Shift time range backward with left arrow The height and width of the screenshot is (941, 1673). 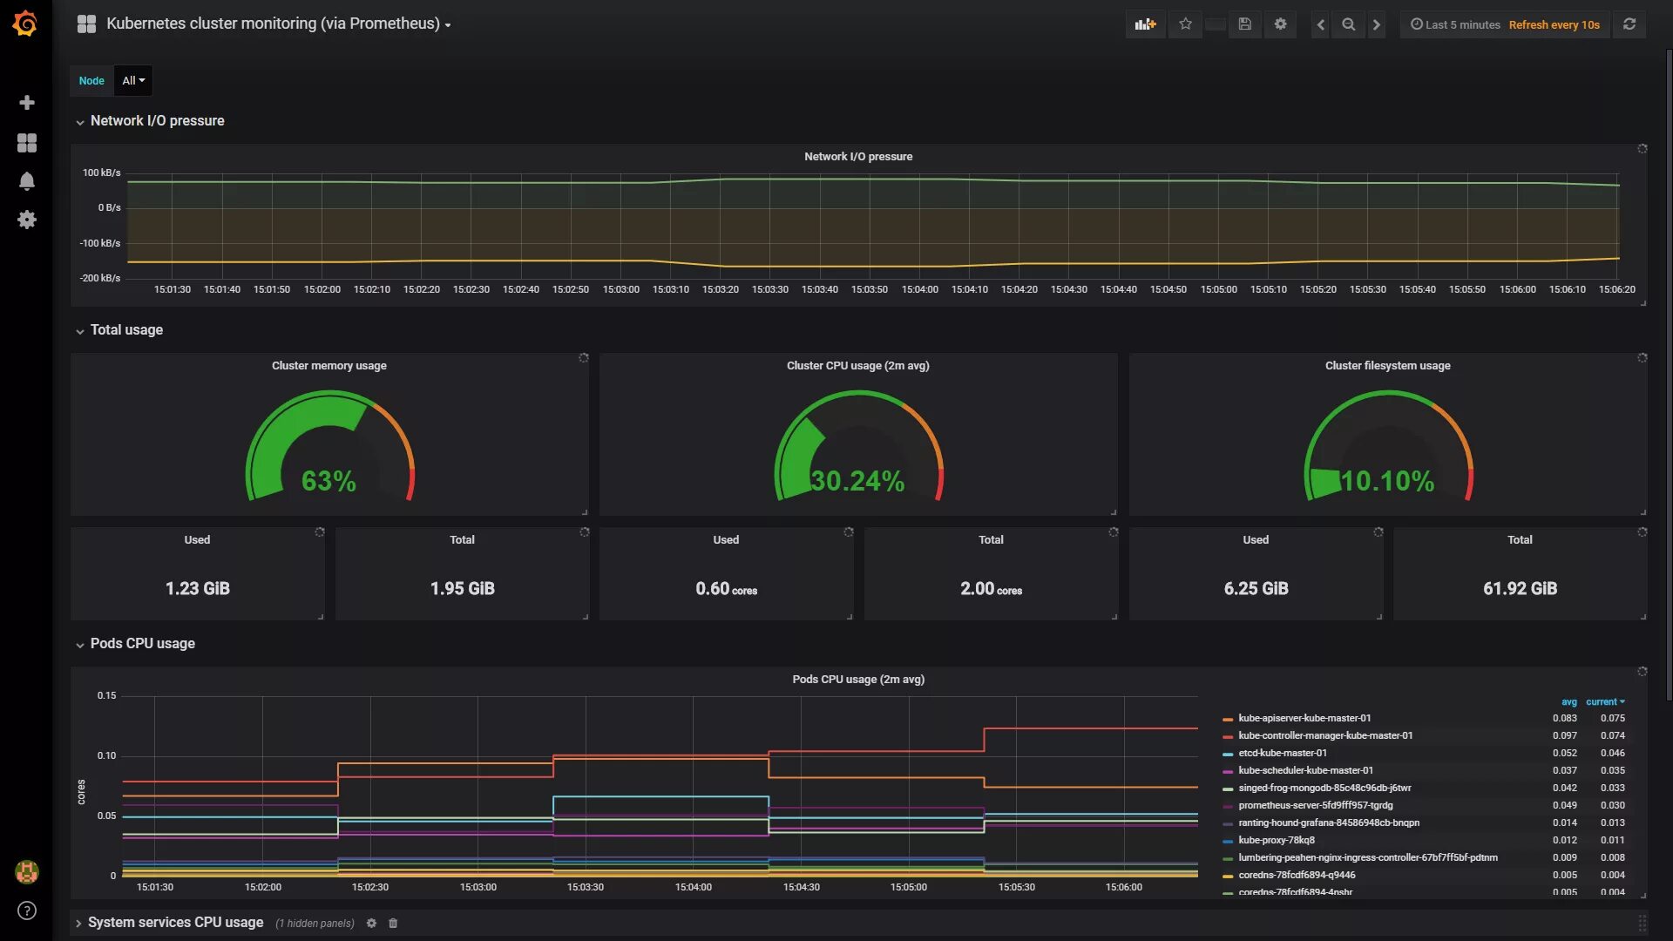[1321, 24]
